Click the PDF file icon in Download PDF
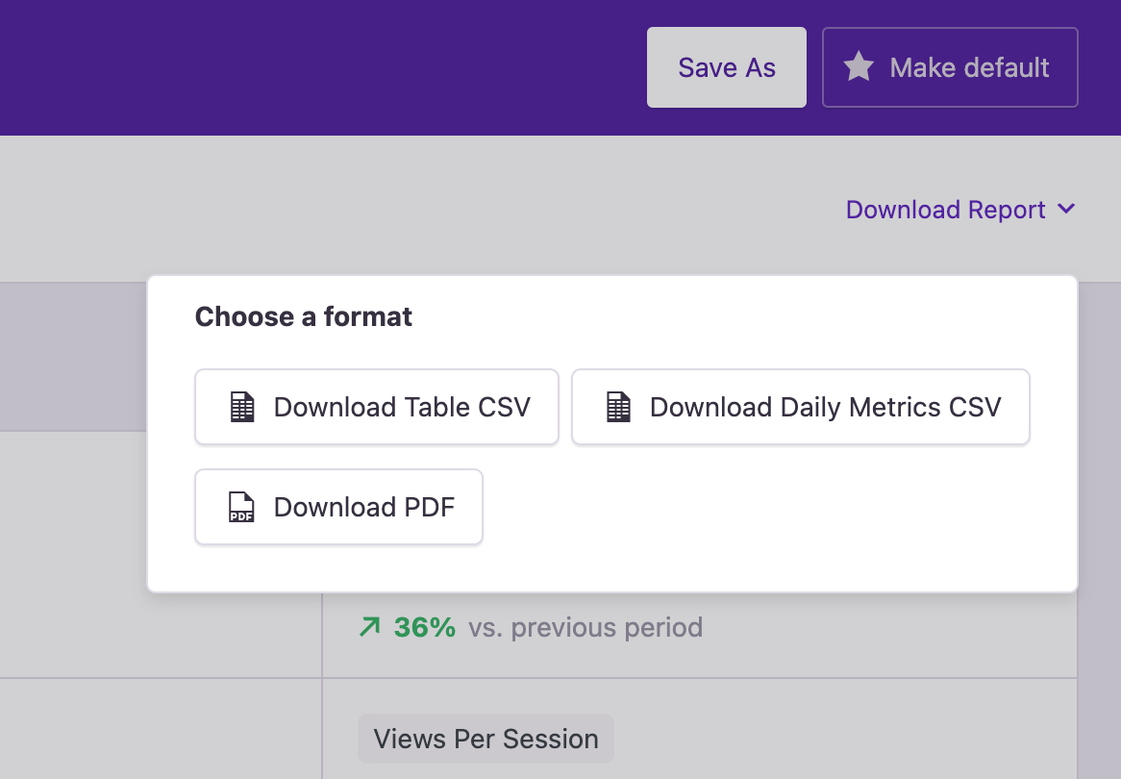The width and height of the screenshot is (1121, 779). [x=242, y=506]
